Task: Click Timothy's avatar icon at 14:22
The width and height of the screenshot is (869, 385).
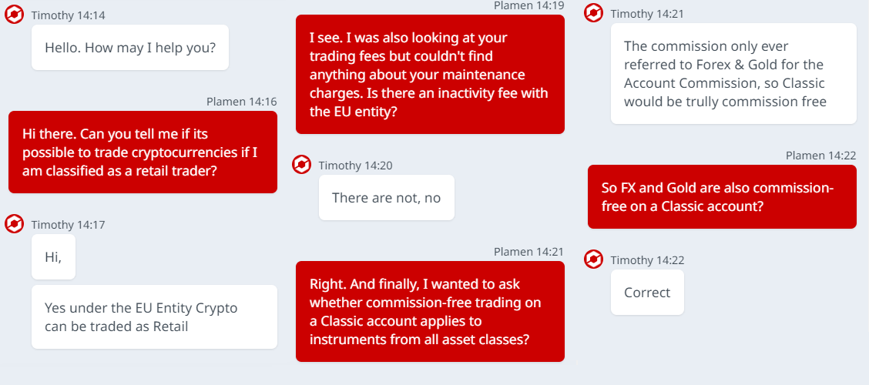Action: 593,259
